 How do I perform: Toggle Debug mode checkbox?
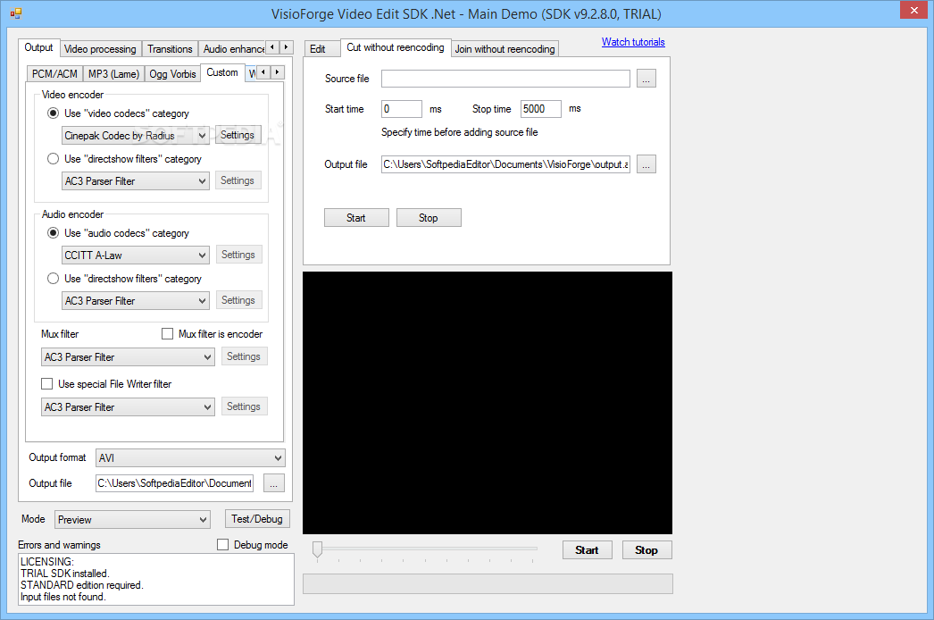[222, 544]
